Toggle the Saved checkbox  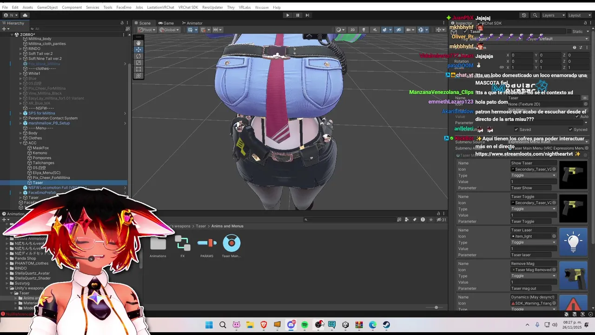[516, 130]
